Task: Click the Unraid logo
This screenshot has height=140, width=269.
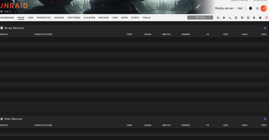Action: (13, 6)
